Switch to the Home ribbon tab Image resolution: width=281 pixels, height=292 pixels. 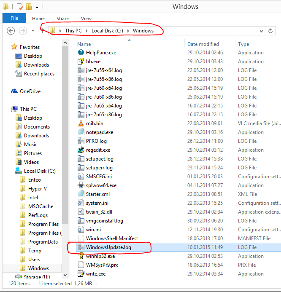click(38, 19)
